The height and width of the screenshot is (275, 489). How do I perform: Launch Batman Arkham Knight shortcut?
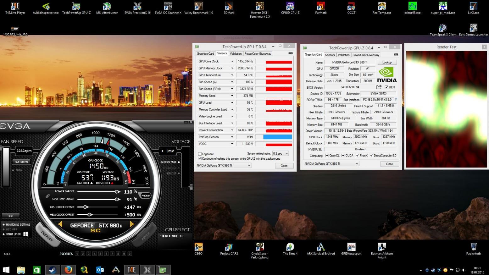click(382, 250)
